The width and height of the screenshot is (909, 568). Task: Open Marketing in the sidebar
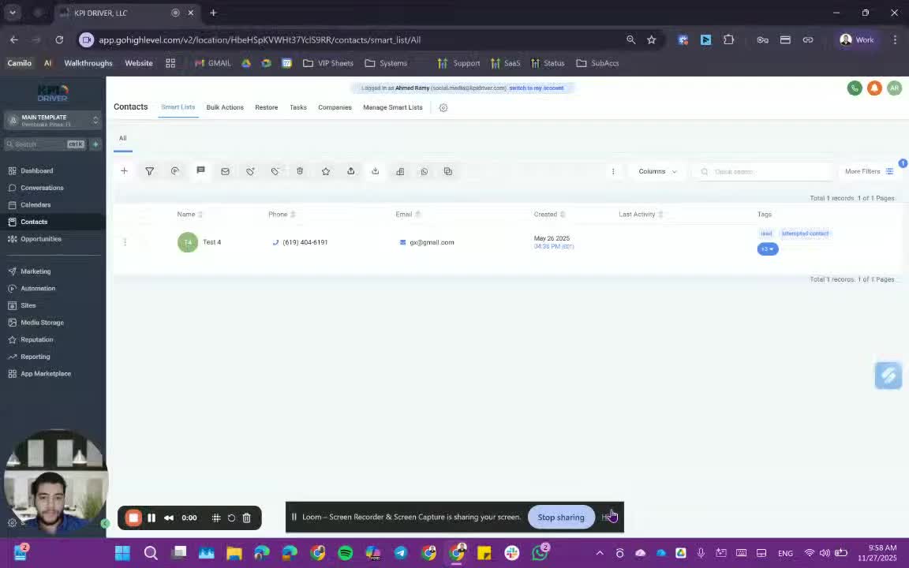pos(36,271)
